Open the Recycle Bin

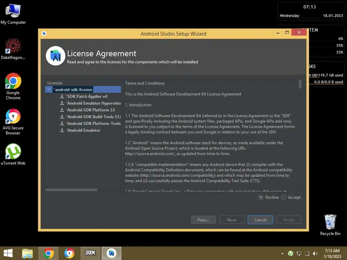click(330, 225)
